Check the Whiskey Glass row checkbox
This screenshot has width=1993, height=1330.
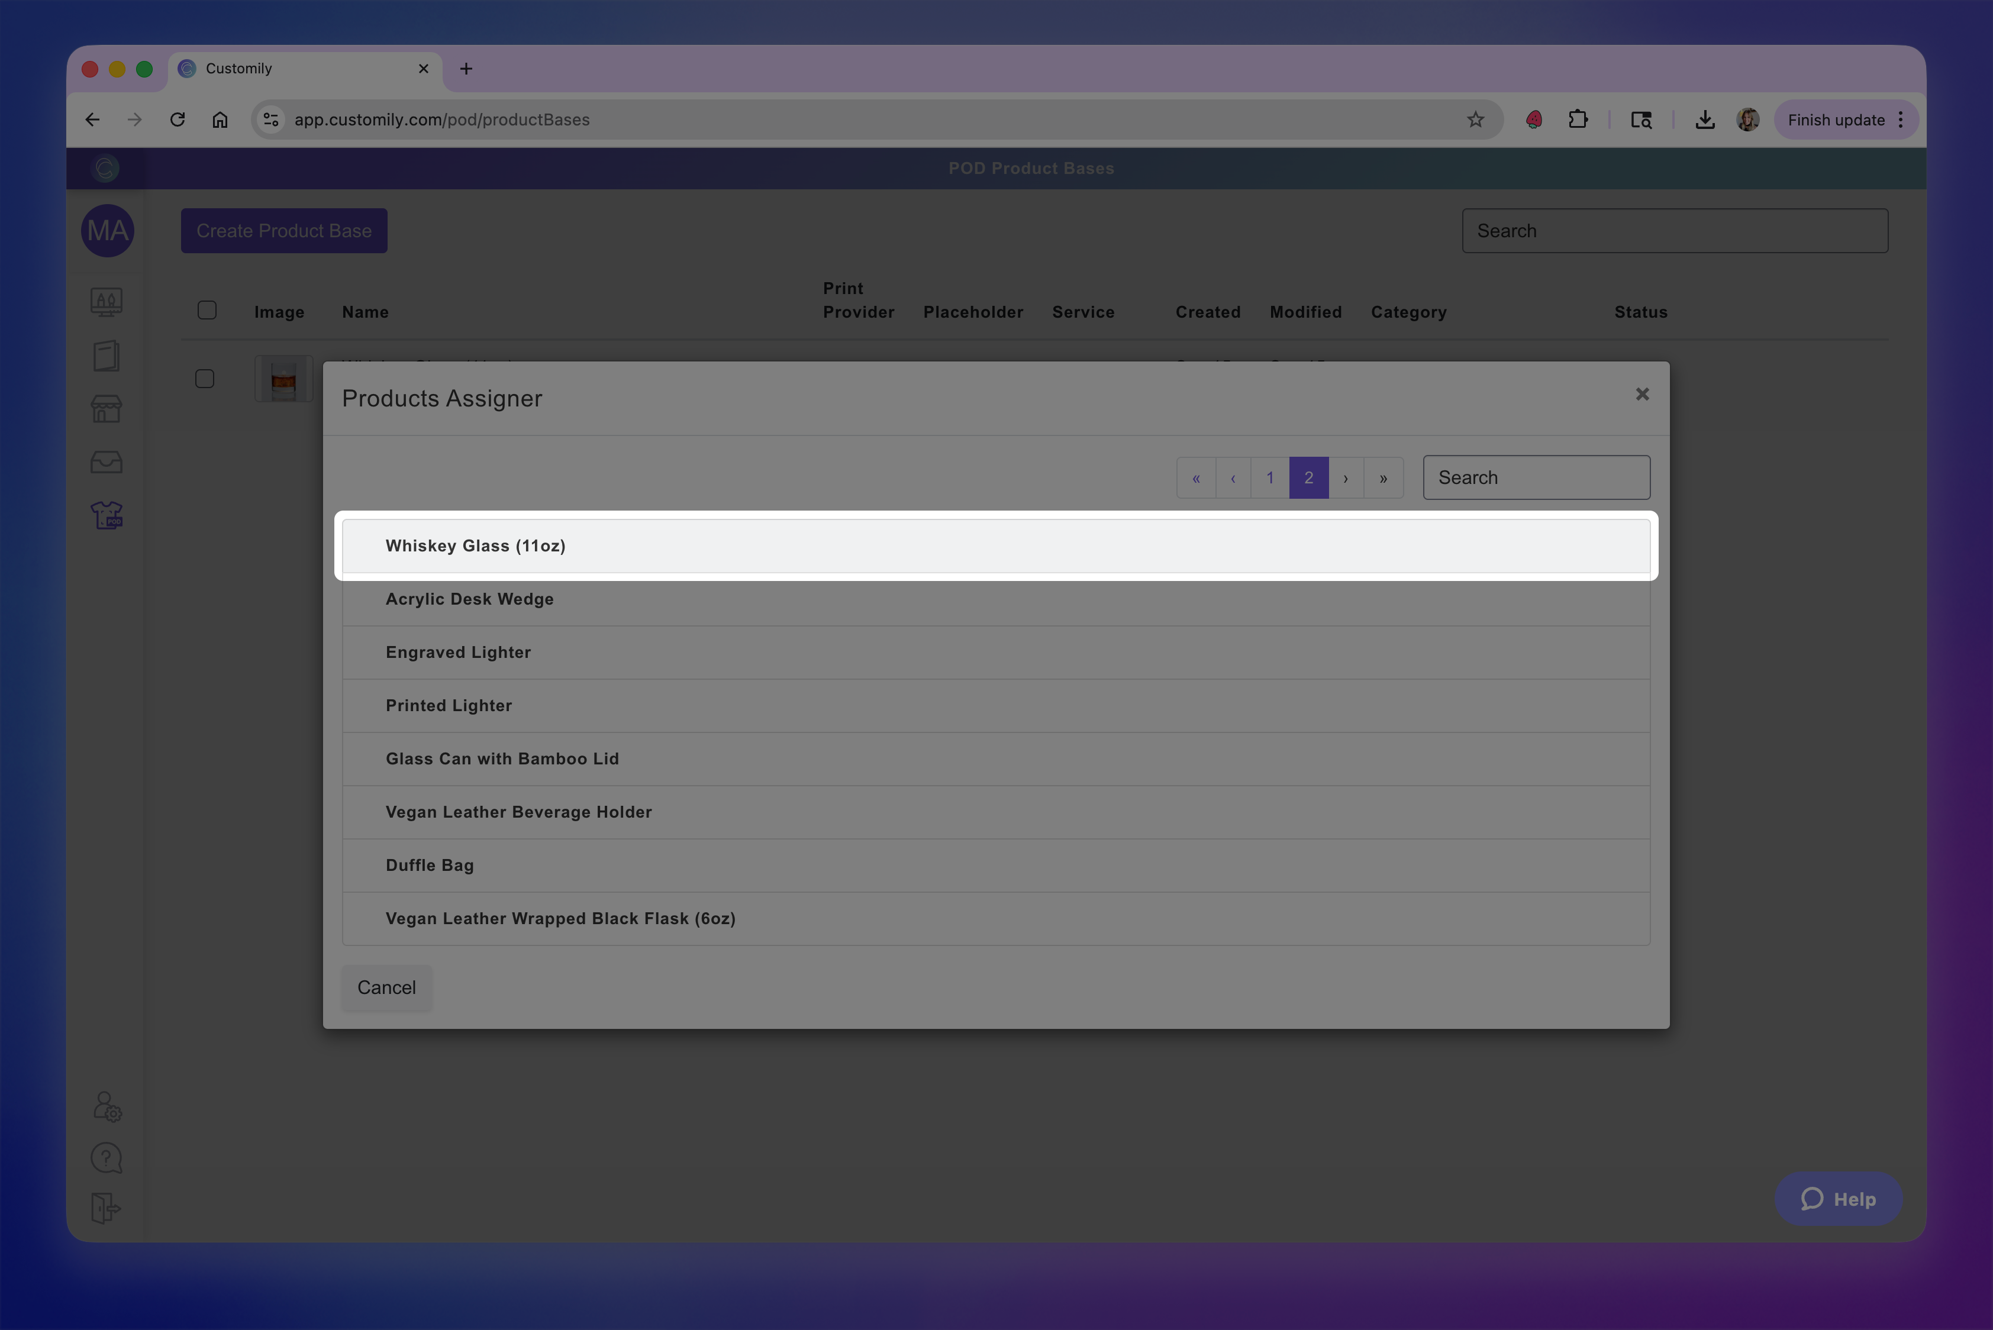coord(205,378)
